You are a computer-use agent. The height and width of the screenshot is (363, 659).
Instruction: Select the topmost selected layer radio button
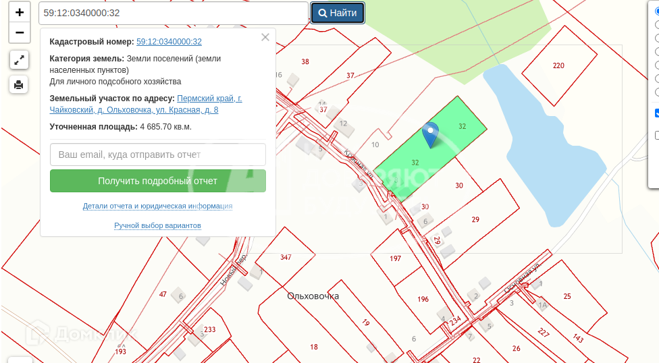tap(657, 11)
